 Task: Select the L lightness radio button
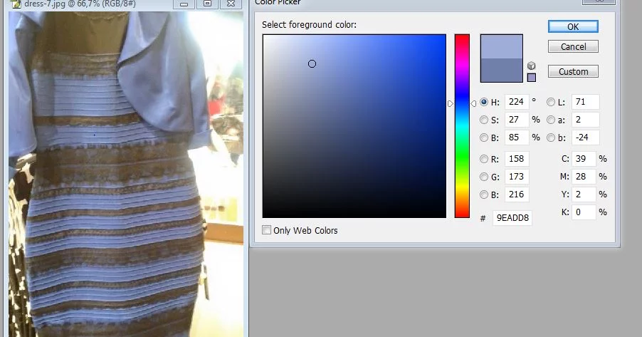551,102
